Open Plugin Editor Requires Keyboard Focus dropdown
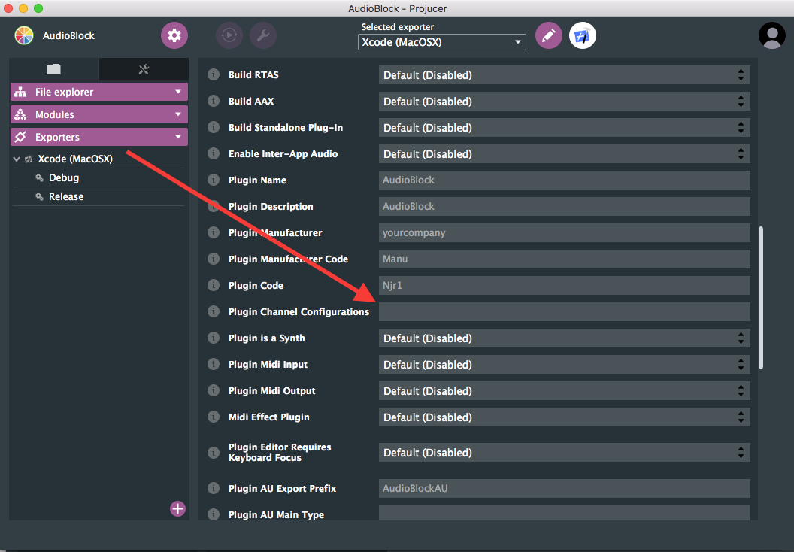This screenshot has height=552, width=794. pos(564,453)
